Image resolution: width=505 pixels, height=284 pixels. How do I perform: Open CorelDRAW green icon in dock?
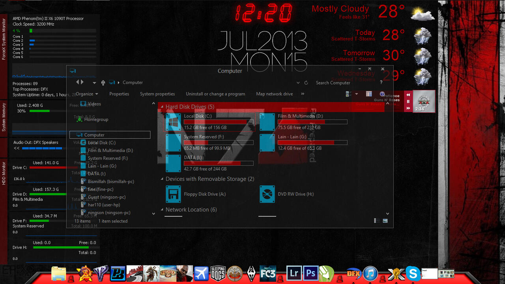327,273
